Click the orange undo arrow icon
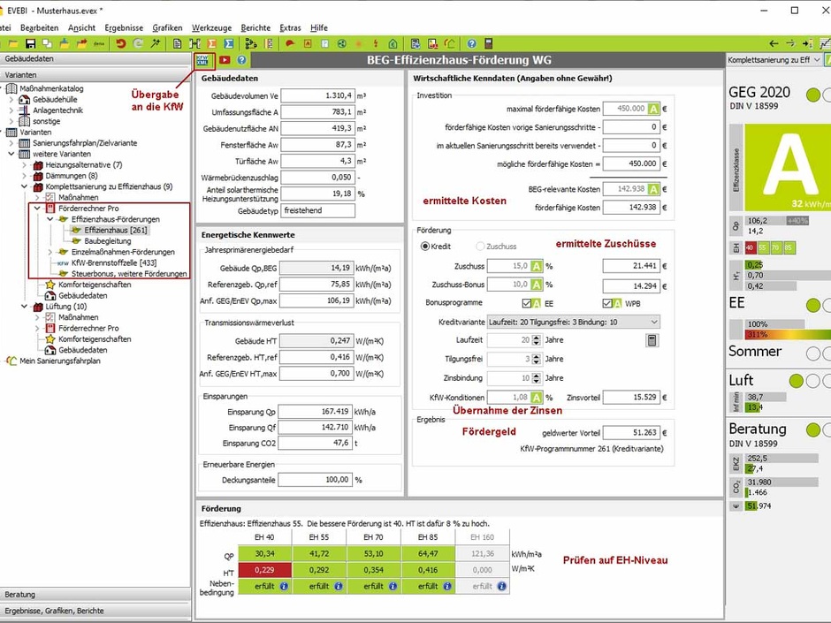 click(120, 43)
